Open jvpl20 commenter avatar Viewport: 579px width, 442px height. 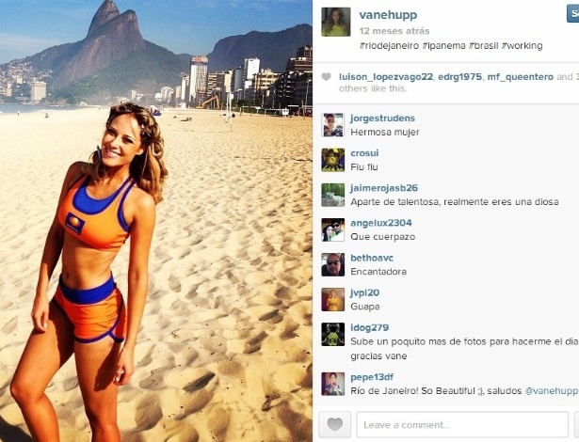pos(332,300)
